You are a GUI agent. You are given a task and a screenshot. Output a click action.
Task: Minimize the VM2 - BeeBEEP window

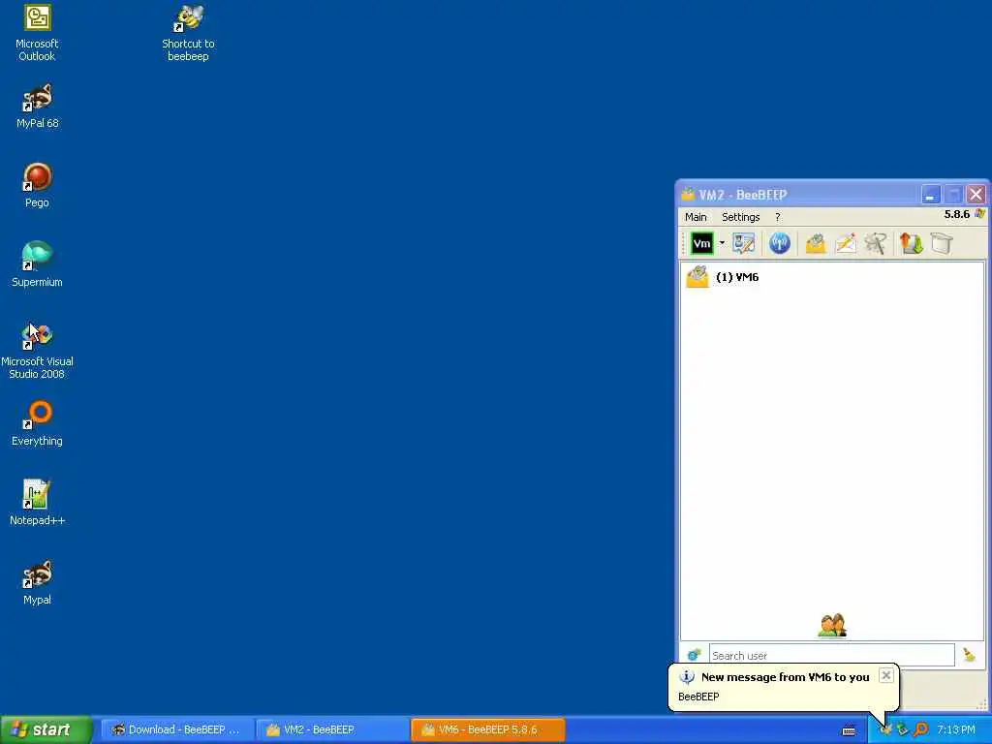click(930, 194)
